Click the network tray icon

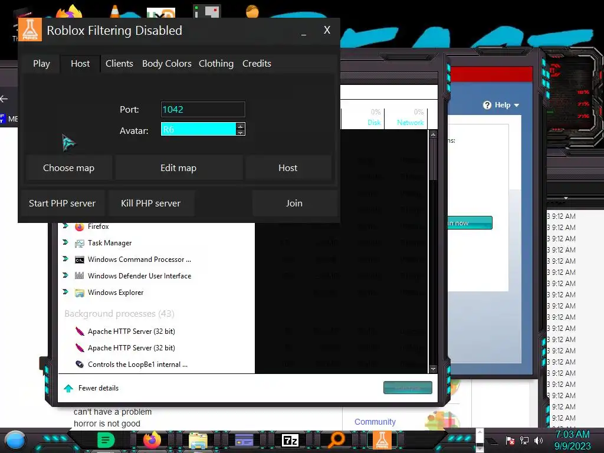tap(524, 440)
